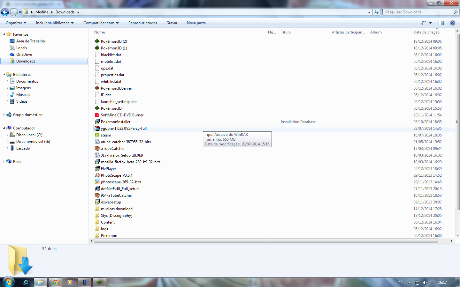Click the vertical scrollbar down arrow

[x=457, y=235]
